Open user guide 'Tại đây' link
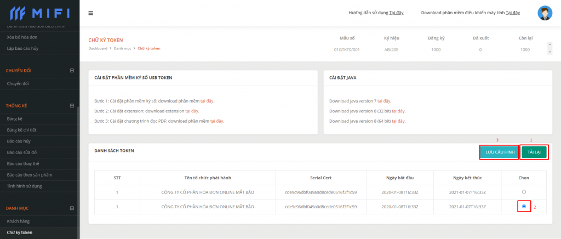The image size is (561, 239). click(x=396, y=12)
